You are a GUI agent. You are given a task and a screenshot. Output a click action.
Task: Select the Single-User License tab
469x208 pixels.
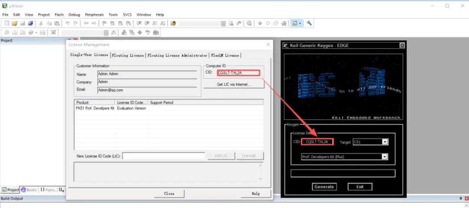coord(89,55)
